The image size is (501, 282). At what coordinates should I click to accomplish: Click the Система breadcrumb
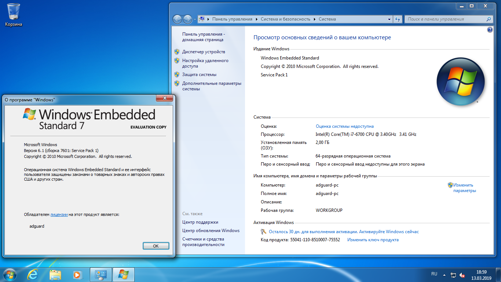click(x=327, y=19)
